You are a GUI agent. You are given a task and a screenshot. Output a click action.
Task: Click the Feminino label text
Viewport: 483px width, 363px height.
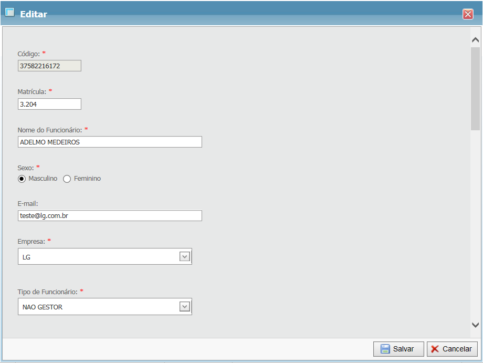(87, 179)
